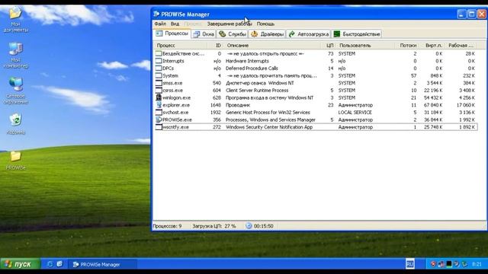488x274 pixels.
Task: Open the Файл menu
Action: click(x=160, y=24)
